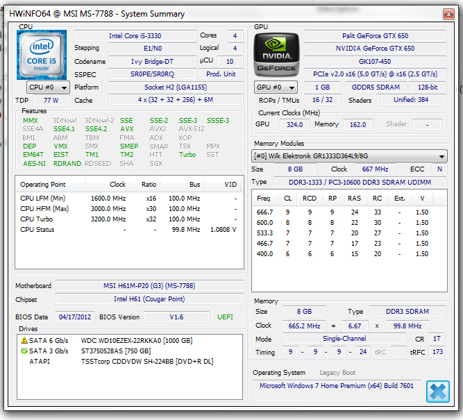Select the WDC WD10EZEX-22RKKA0 drive entry
This screenshot has width=463, height=420.
pos(130,341)
